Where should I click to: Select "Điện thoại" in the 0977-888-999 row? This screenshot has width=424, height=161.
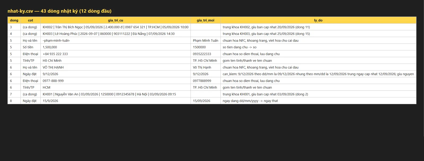pyautogui.click(x=30, y=81)
